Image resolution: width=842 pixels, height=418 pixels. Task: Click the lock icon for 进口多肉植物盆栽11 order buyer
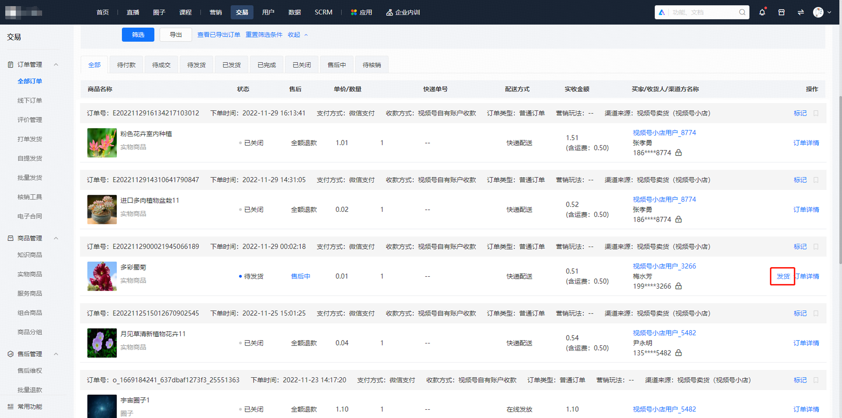[678, 219]
